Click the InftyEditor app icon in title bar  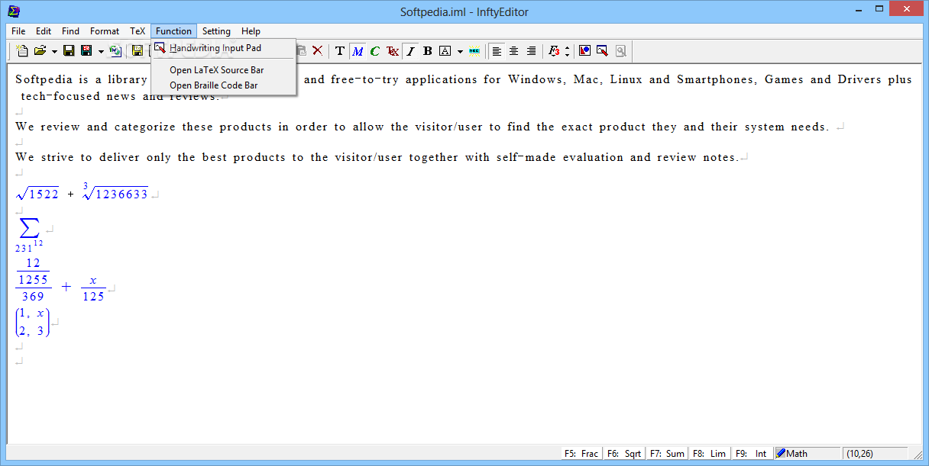pyautogui.click(x=13, y=11)
